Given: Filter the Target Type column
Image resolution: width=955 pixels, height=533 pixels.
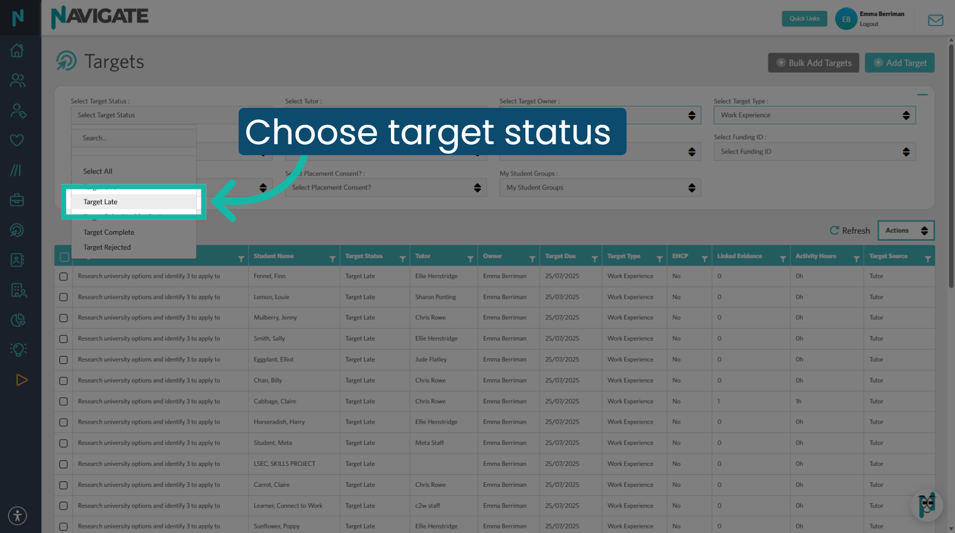Looking at the screenshot, I should click(660, 259).
